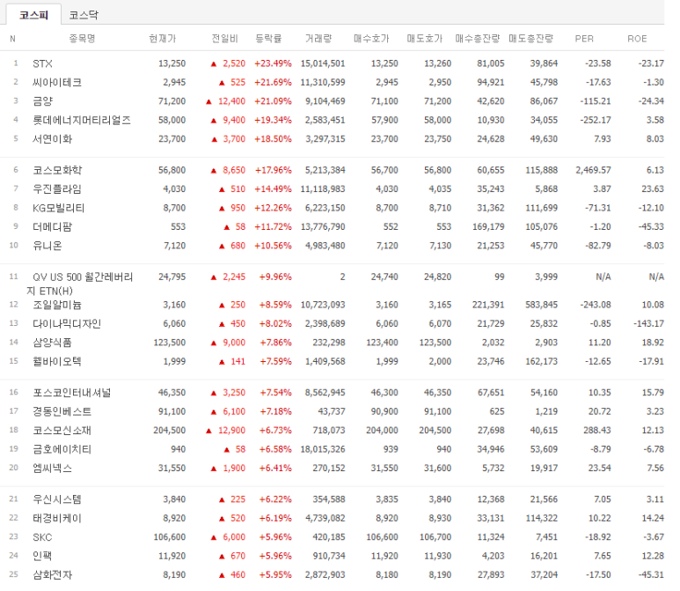Image resolution: width=680 pixels, height=591 pixels.
Task: Click the 매수총잔량 column header
Action: 478,39
